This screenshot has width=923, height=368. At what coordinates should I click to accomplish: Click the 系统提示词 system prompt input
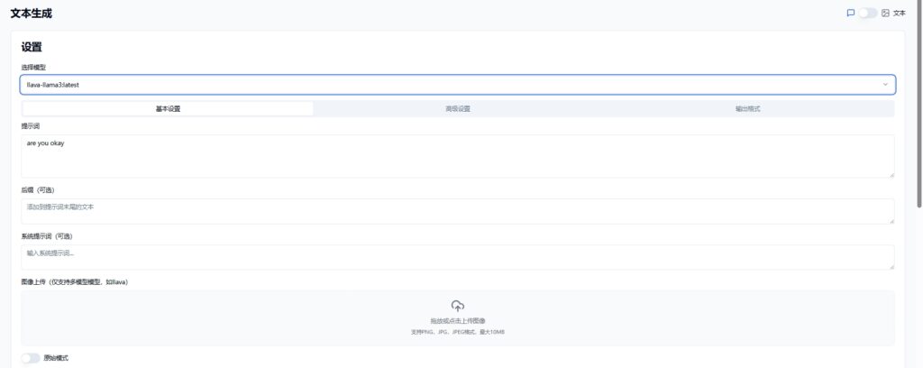pyautogui.click(x=457, y=257)
